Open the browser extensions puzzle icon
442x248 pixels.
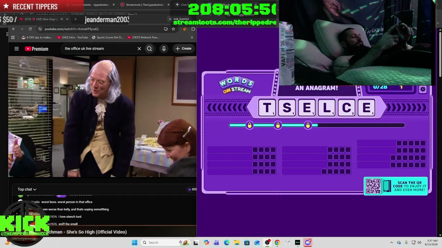coord(193,29)
